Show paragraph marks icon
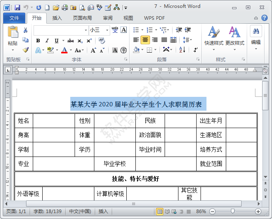 pos(195,50)
